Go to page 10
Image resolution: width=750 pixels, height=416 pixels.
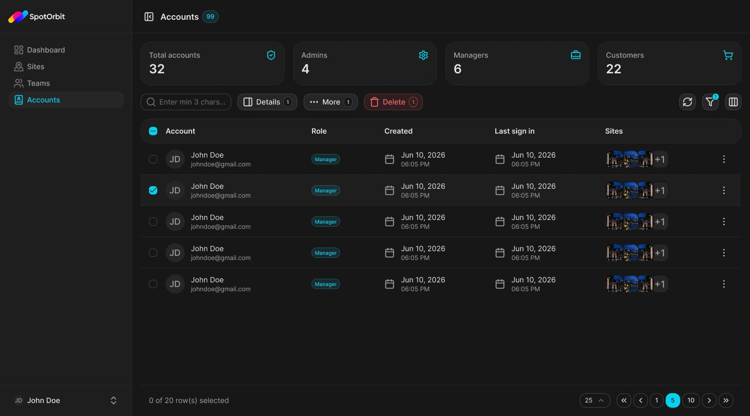691,400
